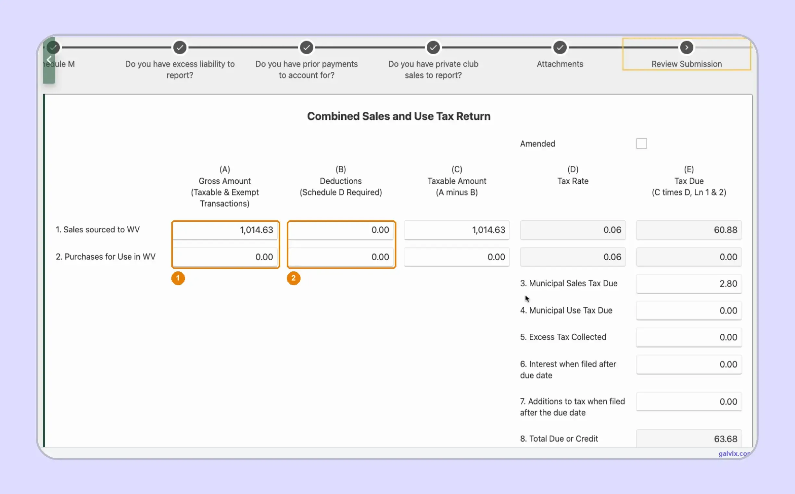Tick the Amended checkbox
Image resolution: width=795 pixels, height=494 pixels.
pyautogui.click(x=641, y=143)
